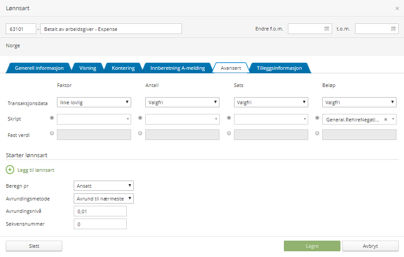This screenshot has height=257, width=404.
Task: Click the green plus Legg til lønnsart icon
Action: point(10,170)
